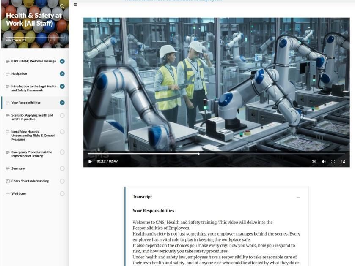Click empty circle for Check Your Understanding
The image size is (355, 266).
point(62,181)
